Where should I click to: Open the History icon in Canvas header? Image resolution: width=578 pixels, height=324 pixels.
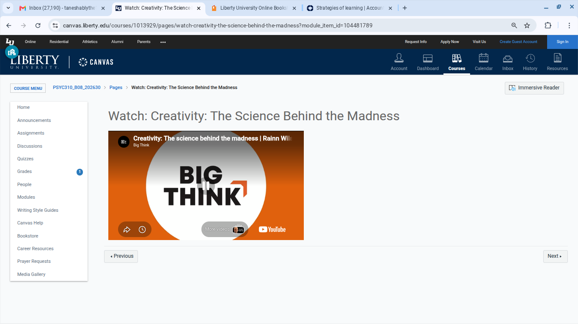530,62
